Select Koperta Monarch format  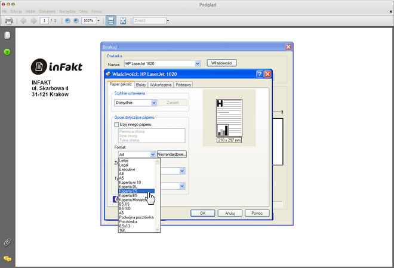click(x=137, y=200)
